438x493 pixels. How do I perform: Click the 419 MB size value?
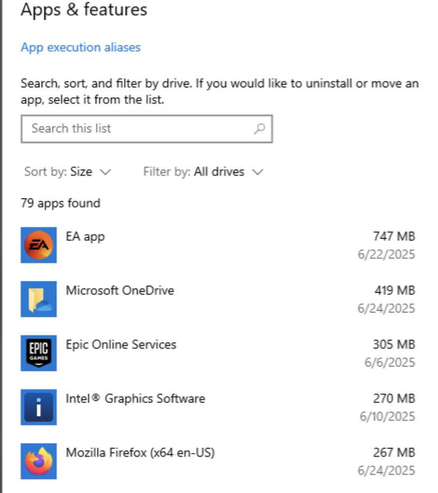click(395, 290)
